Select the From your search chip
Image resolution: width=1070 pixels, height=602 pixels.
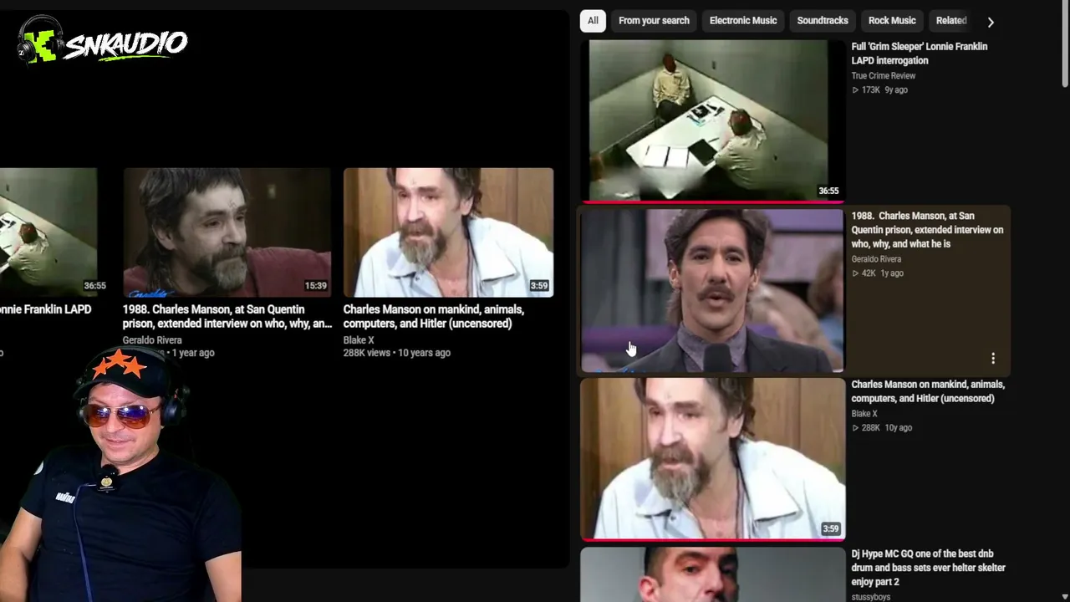tap(654, 21)
